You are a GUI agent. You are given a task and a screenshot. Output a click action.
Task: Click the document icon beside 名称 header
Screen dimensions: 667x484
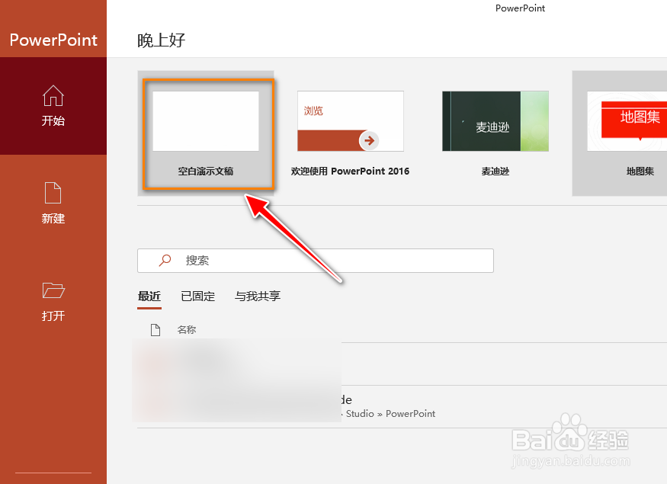156,329
